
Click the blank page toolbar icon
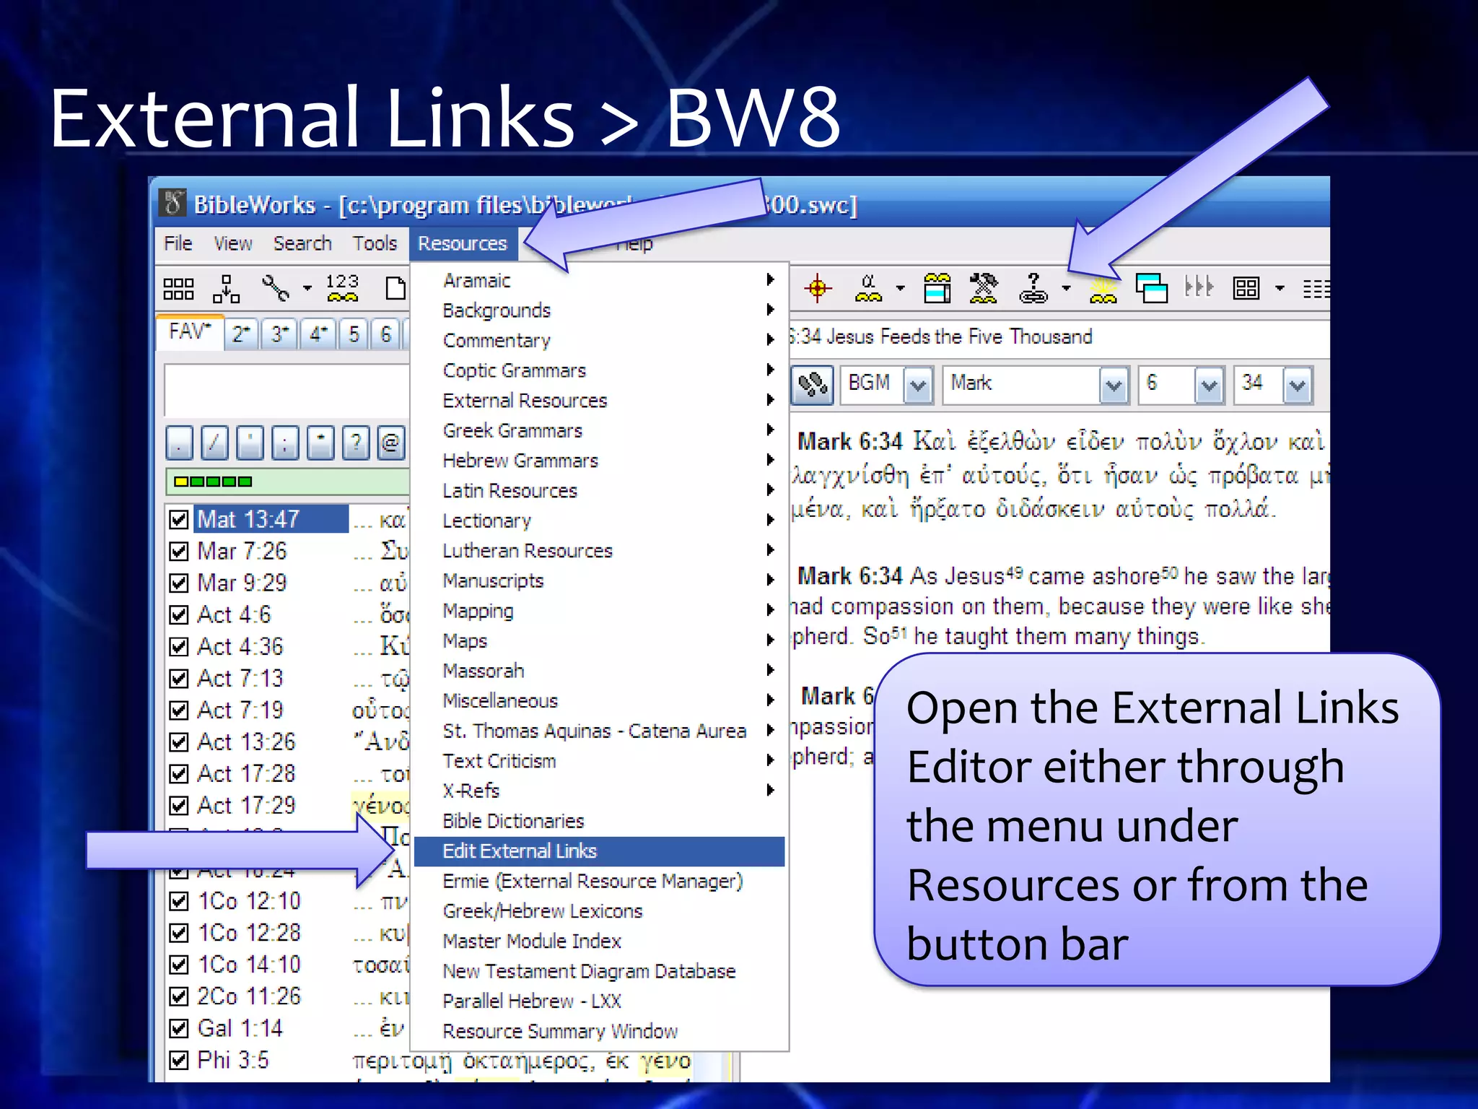click(x=395, y=288)
